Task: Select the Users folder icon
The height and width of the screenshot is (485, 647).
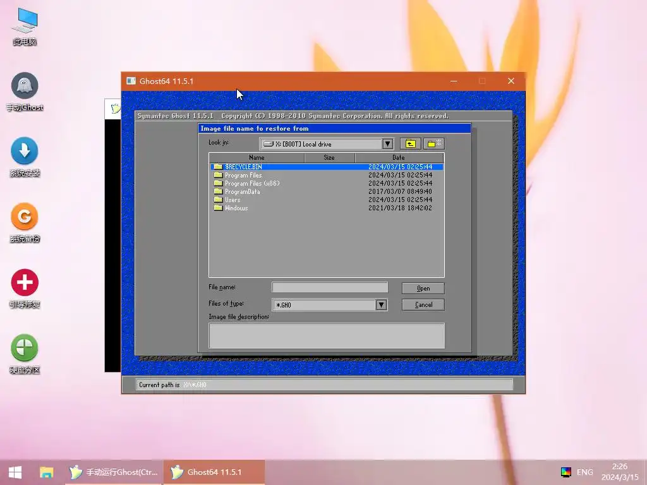Action: pos(218,200)
